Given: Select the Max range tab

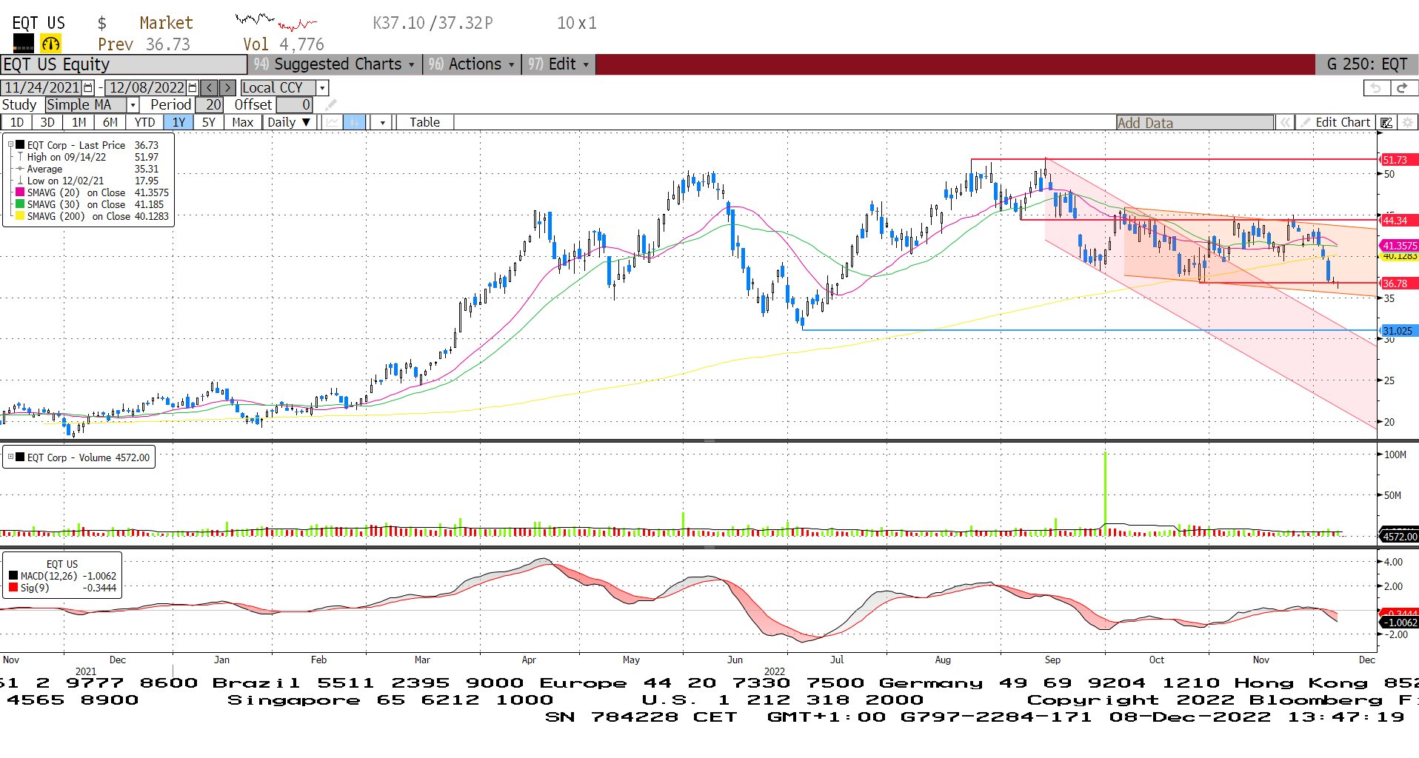Looking at the screenshot, I should pos(243,122).
